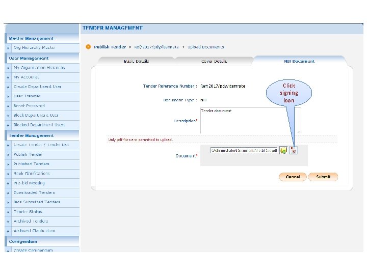The image size is (367, 275).
Task: Open Block Department User link
Action: coord(36,115)
